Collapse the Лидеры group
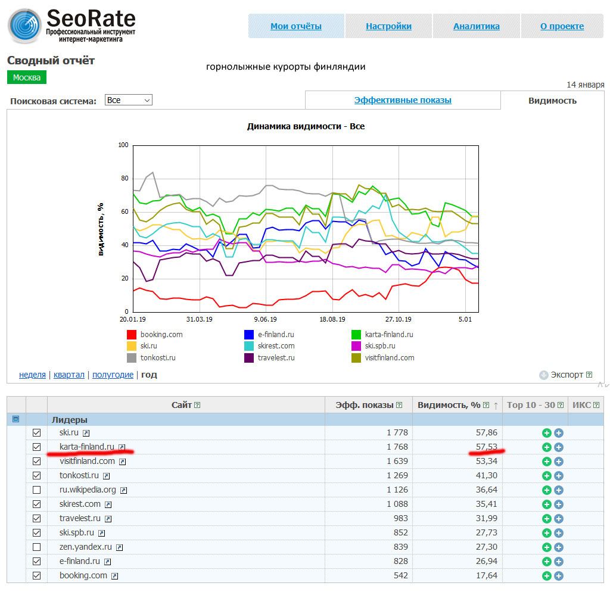 click(x=16, y=419)
